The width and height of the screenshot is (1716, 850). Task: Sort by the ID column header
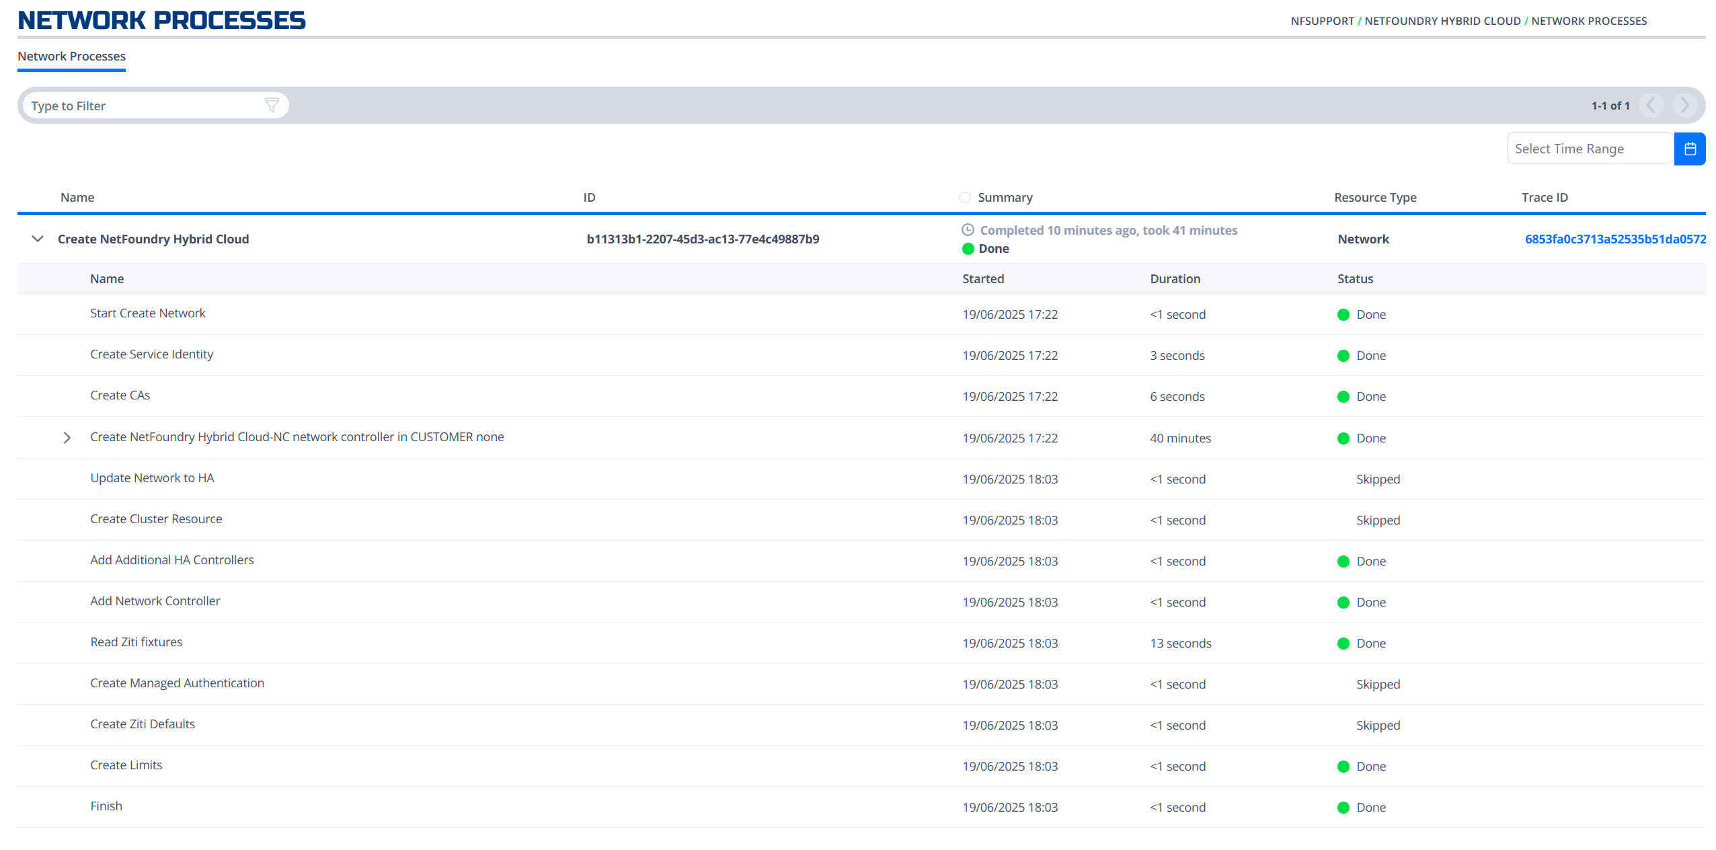point(589,198)
